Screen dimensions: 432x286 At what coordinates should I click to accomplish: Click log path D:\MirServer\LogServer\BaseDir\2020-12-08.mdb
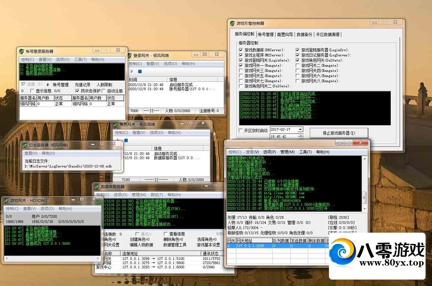point(68,167)
